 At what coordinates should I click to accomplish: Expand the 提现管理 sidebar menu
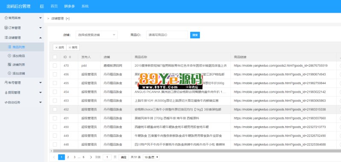(22, 92)
